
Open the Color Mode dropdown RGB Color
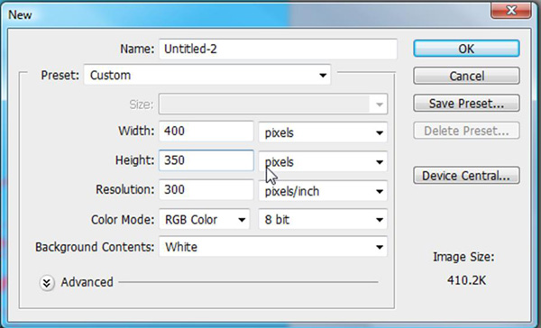(205, 219)
